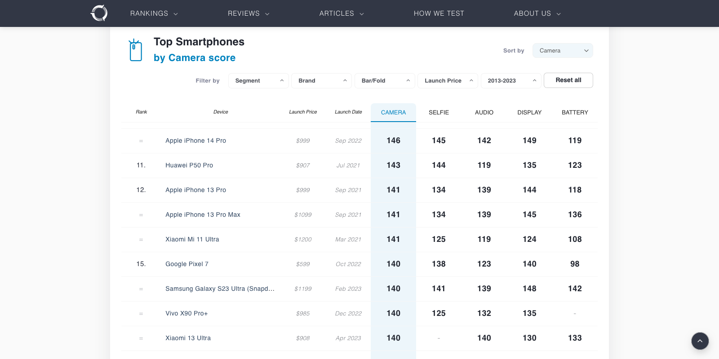Click rank number 15.
The image size is (719, 359).
141,264
